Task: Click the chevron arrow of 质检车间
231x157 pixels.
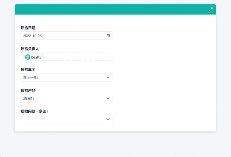Action: 108,77
